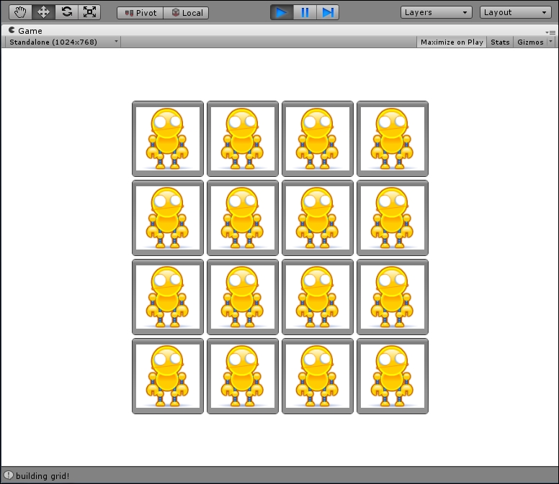Image resolution: width=559 pixels, height=484 pixels.
Task: Click robot card in row two, column two
Action: pos(243,218)
